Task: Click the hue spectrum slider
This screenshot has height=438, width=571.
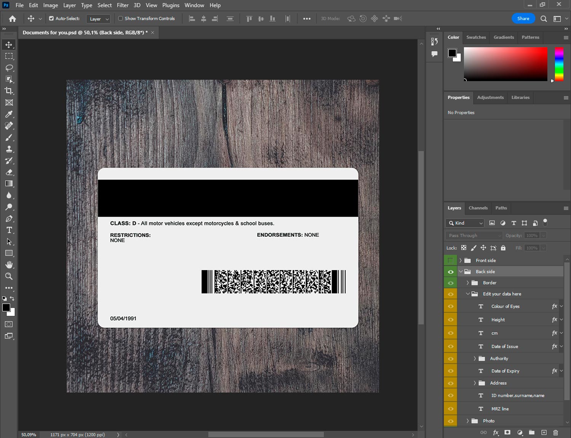Action: (559, 64)
